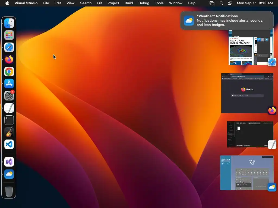Open the Trash in the dock
Viewport: 278px width, 208px height.
point(9,191)
